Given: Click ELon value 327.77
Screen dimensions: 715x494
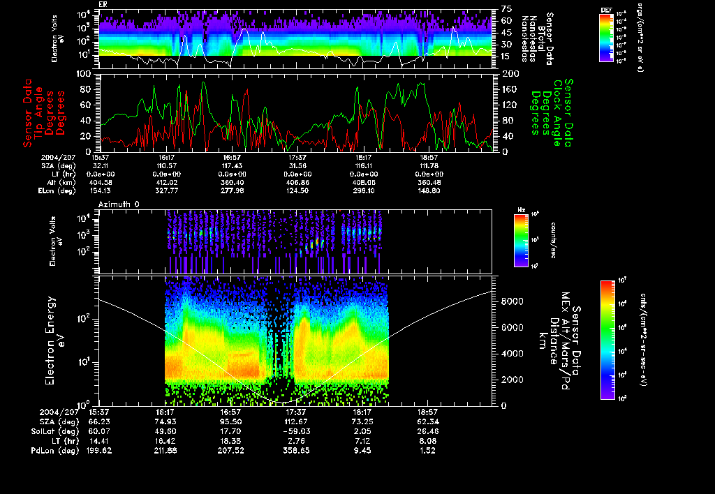Looking at the screenshot, I should point(166,191).
